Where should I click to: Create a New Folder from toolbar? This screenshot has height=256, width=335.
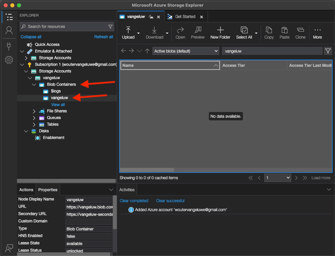(220, 33)
